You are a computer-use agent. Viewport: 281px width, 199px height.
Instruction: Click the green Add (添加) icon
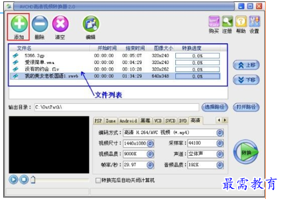coord(19,24)
